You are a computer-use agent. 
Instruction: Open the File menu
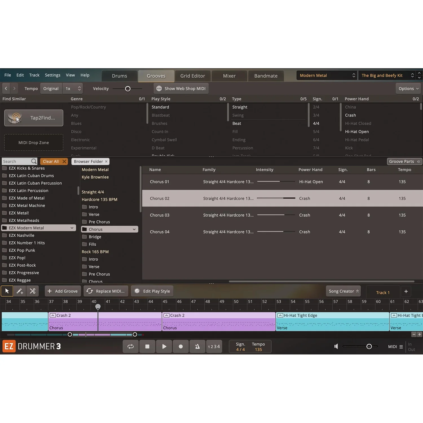[8, 75]
